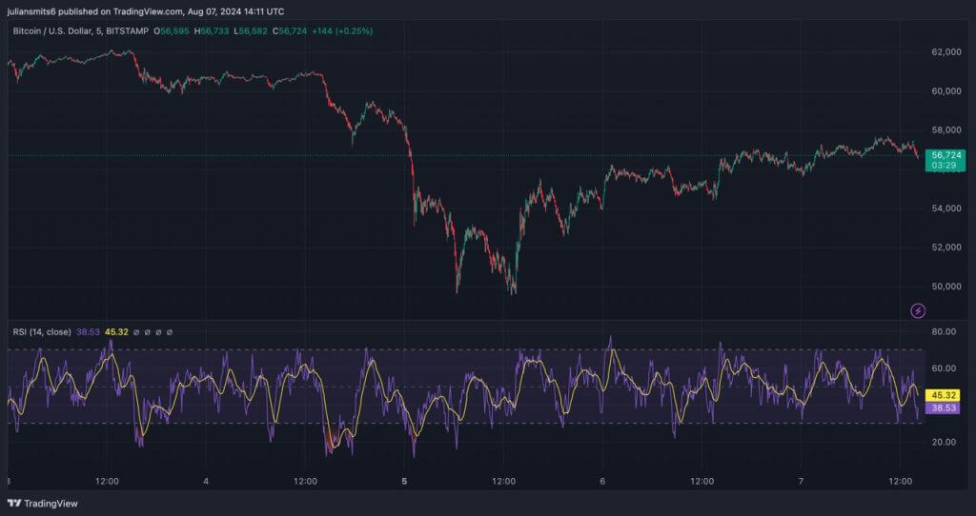
Task: Click the 80.00 RSI axis label
Action: coord(944,332)
